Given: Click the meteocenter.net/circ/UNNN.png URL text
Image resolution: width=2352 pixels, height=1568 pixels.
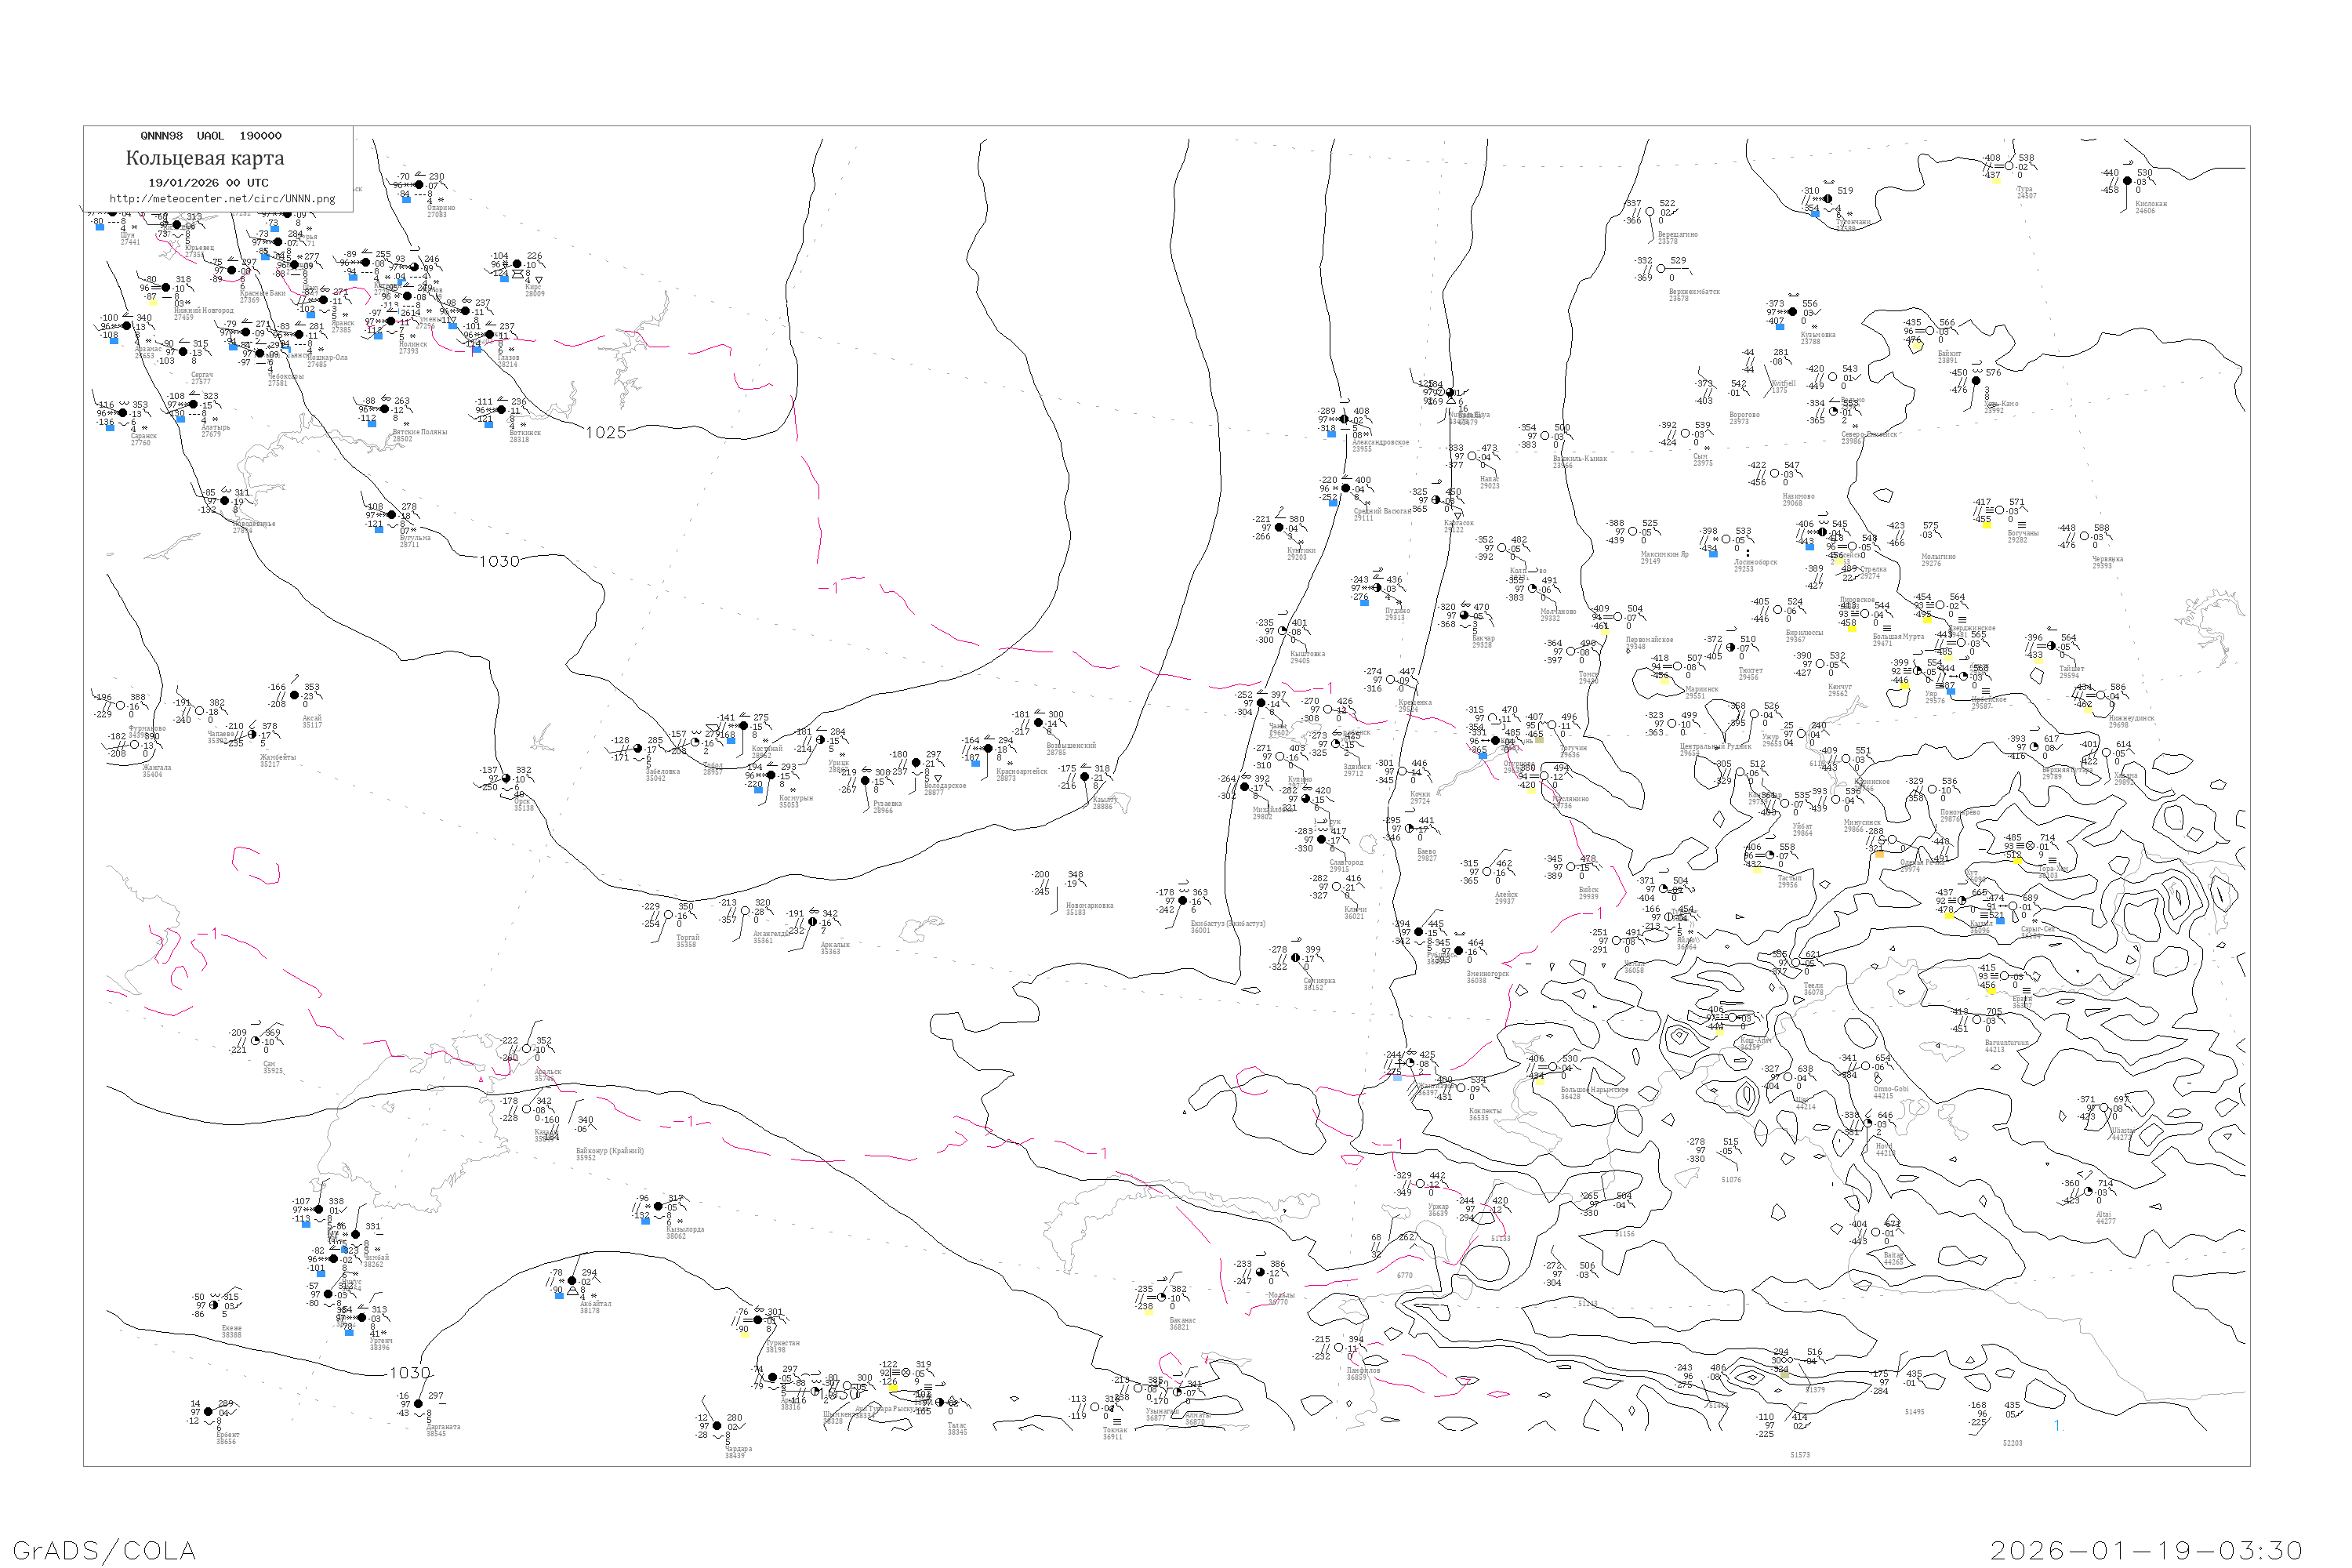Looking at the screenshot, I should pos(222,199).
